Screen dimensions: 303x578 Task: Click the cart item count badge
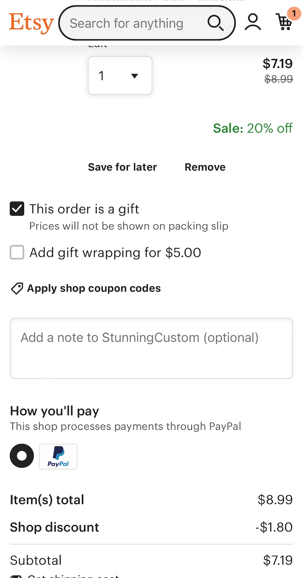294,13
